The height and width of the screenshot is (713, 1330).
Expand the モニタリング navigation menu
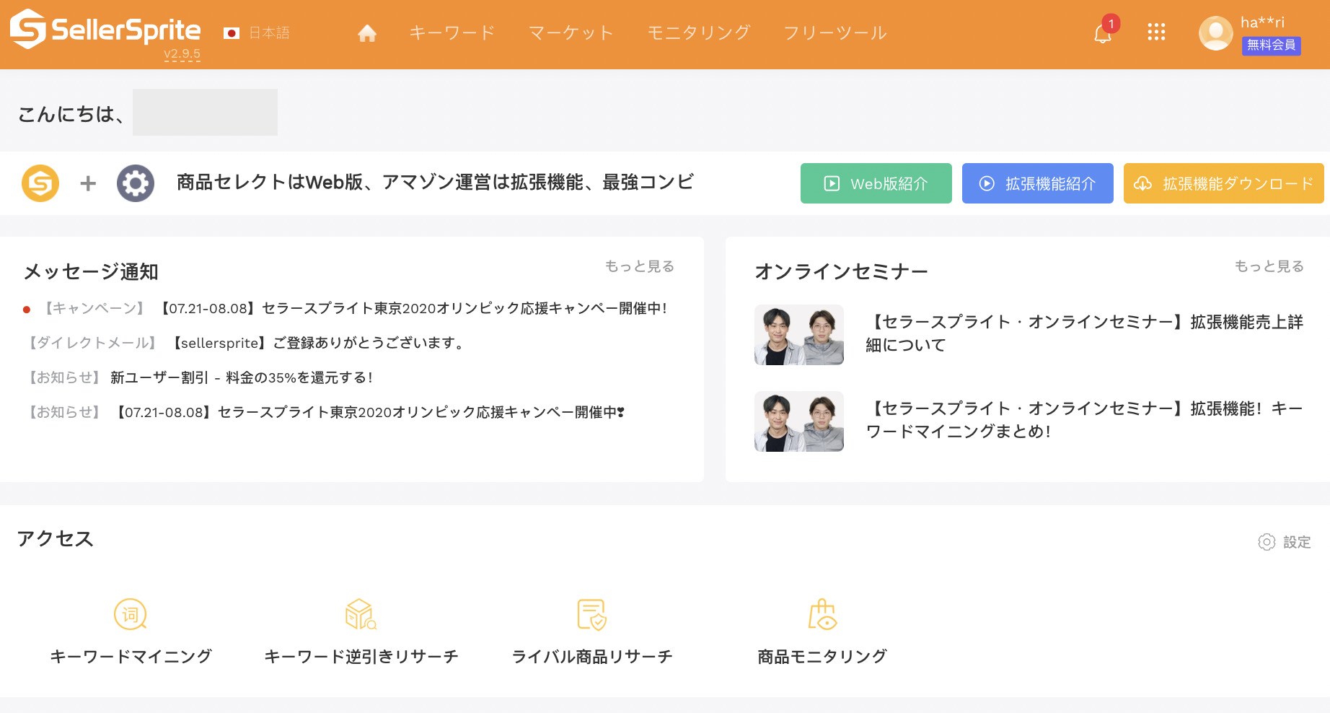[x=698, y=33]
